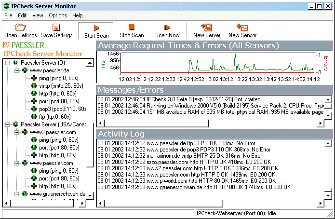Collapse the www.paessler.de node
This screenshot has height=219, width=335.
point(17,70)
